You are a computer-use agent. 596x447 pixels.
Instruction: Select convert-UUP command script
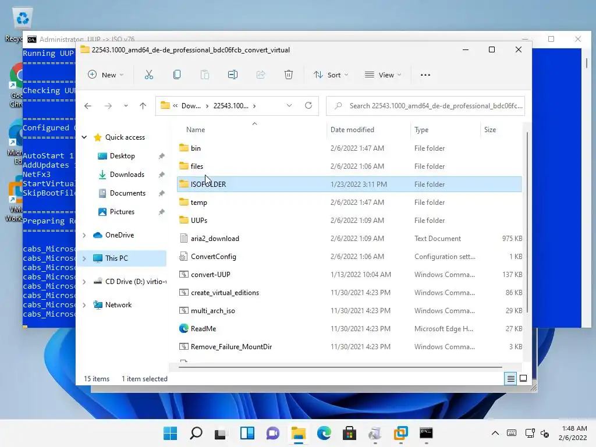click(x=349, y=275)
